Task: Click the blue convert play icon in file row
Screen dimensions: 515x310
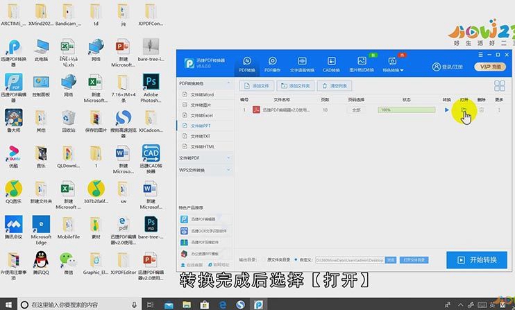Action: 446,110
